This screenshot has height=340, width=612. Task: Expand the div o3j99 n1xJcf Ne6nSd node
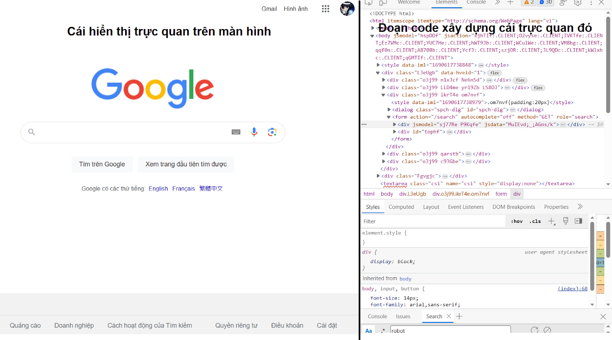click(384, 80)
